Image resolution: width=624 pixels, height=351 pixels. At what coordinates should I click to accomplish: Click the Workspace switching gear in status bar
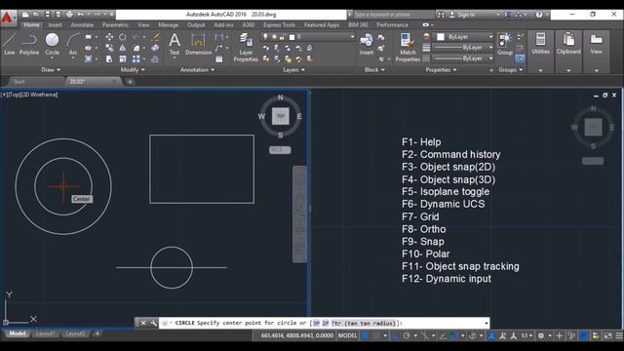(541, 335)
